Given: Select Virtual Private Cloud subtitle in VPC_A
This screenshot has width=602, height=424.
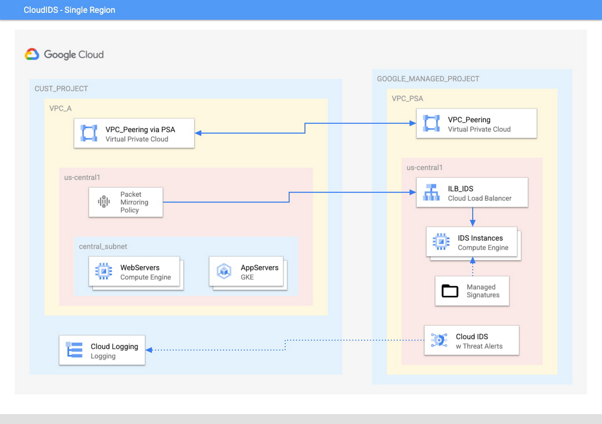Looking at the screenshot, I should (137, 139).
